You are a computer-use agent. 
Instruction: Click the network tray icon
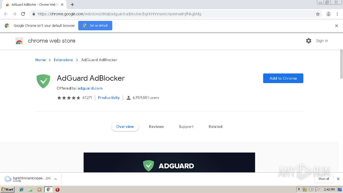(x=304, y=190)
